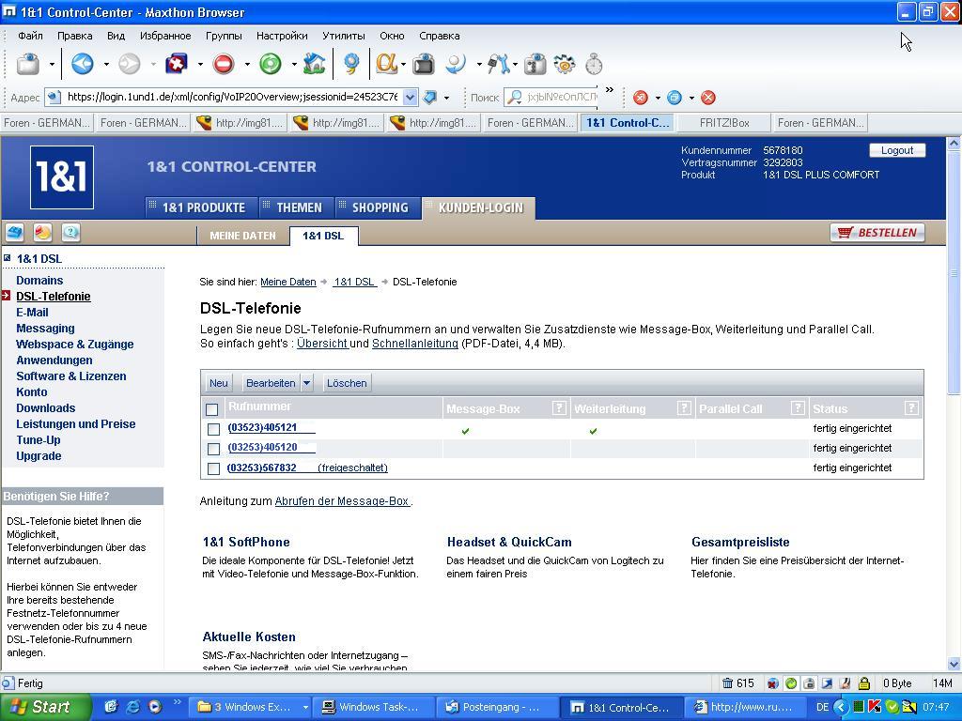Check the box for number (03253)405120

[x=213, y=449]
